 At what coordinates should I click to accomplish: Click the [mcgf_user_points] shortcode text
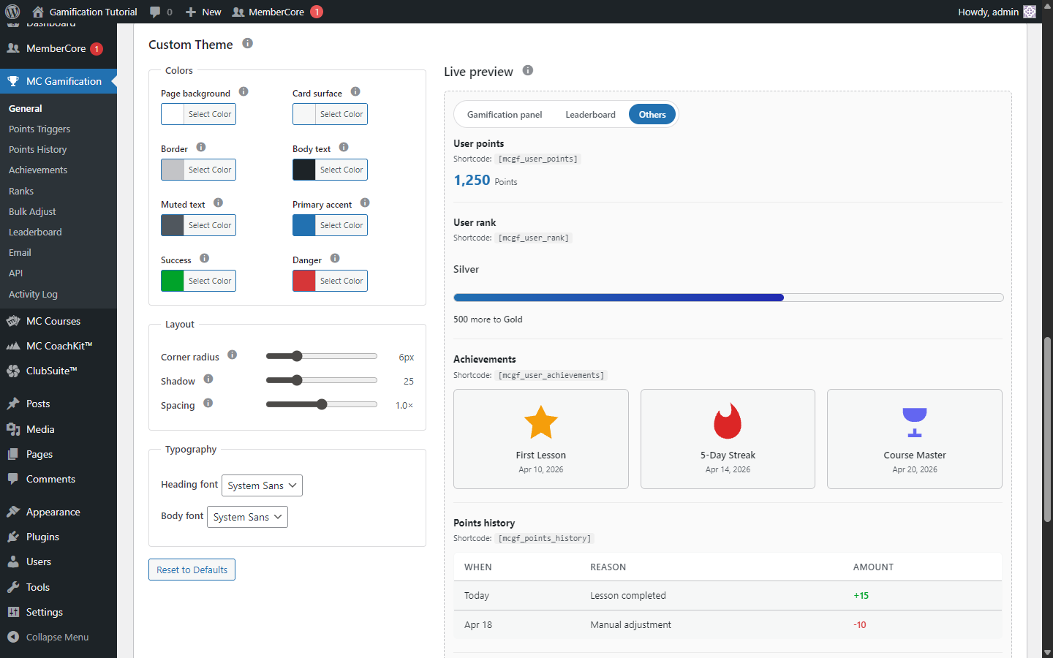tap(538, 159)
